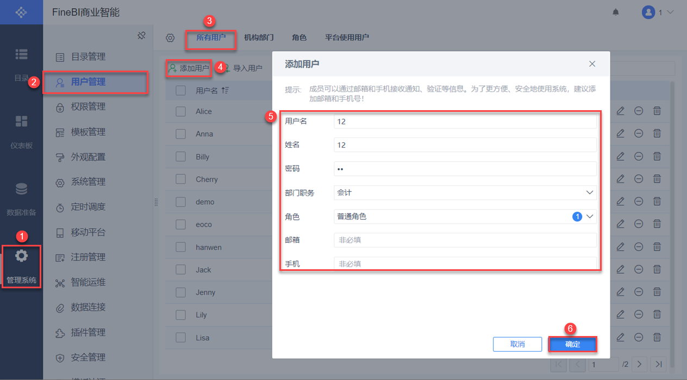Click 取消 to cancel the dialog
The height and width of the screenshot is (380, 687).
click(517, 344)
